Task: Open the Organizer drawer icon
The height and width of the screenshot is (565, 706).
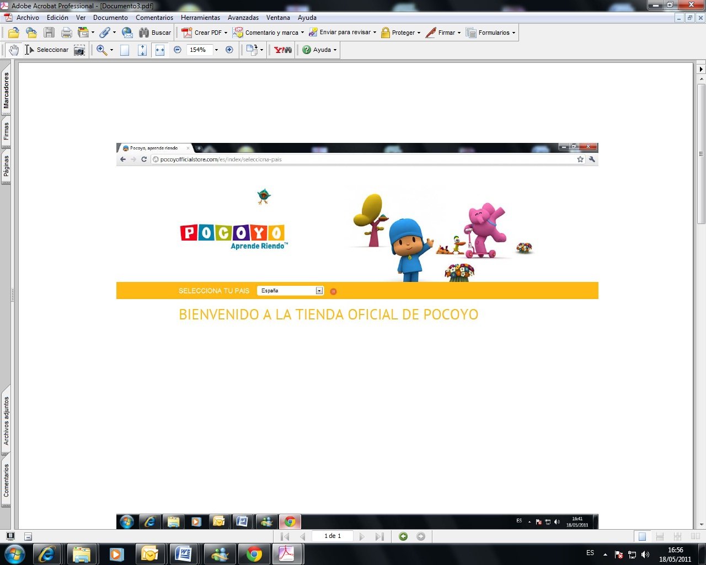Action: [x=83, y=33]
